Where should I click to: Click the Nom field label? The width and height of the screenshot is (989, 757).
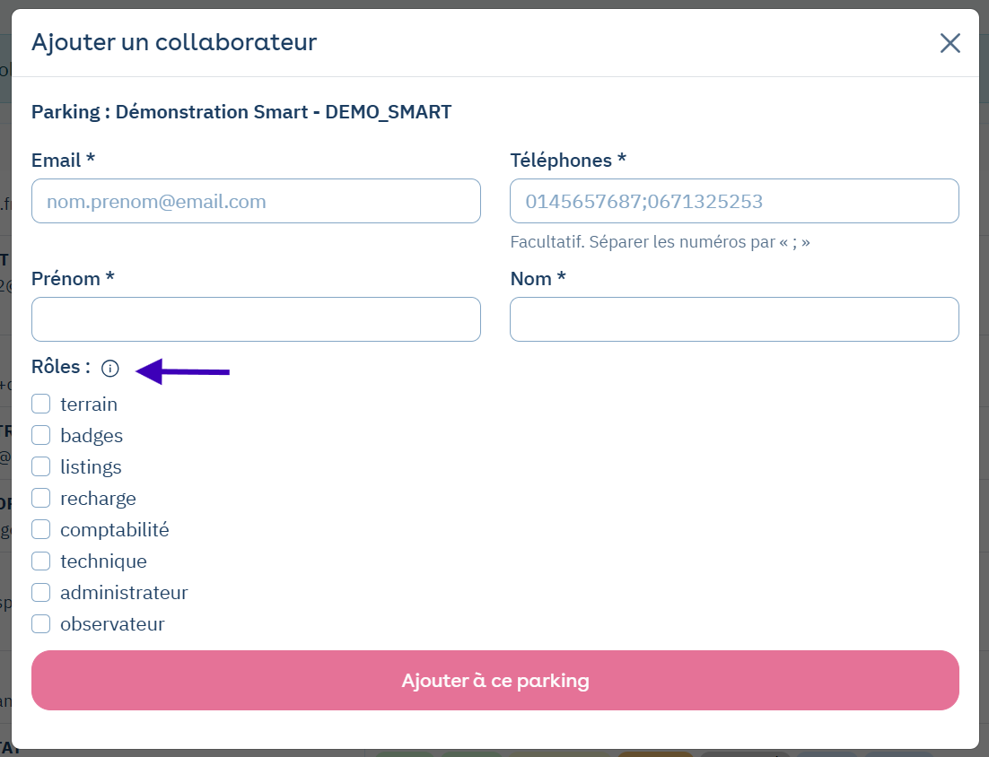[538, 279]
